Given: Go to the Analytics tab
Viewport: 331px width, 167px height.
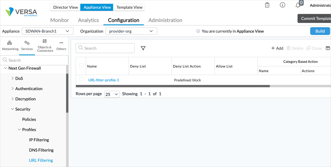Looking at the screenshot, I should click(x=88, y=20).
